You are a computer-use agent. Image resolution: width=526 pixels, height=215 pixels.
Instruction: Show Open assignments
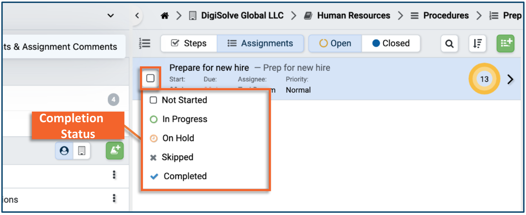[x=335, y=44]
